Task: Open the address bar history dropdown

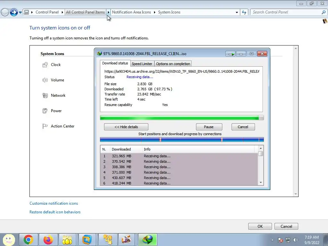Action: tap(237, 12)
